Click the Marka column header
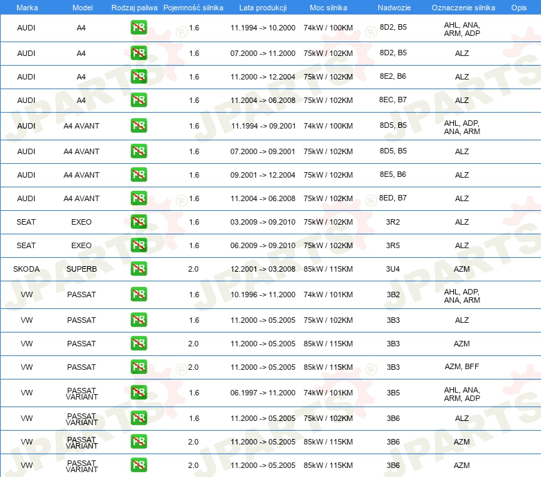541x477 pixels. point(27,8)
